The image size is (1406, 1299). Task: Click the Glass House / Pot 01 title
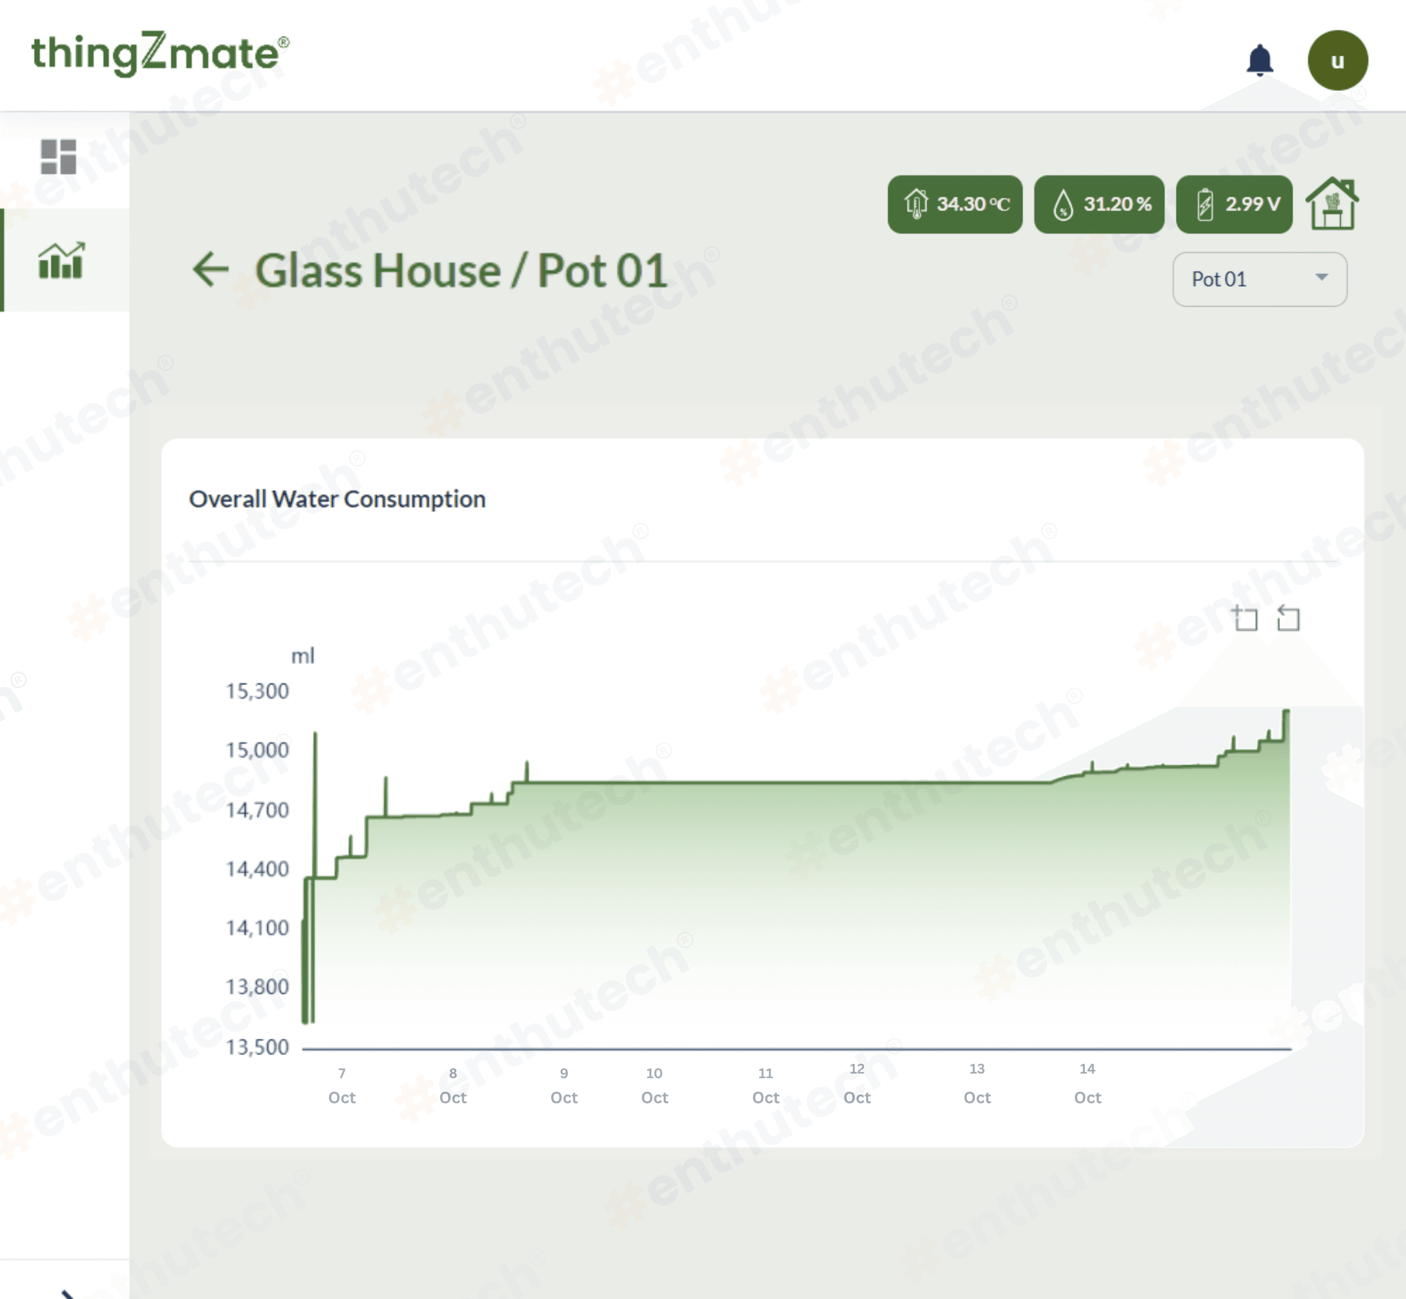(461, 270)
